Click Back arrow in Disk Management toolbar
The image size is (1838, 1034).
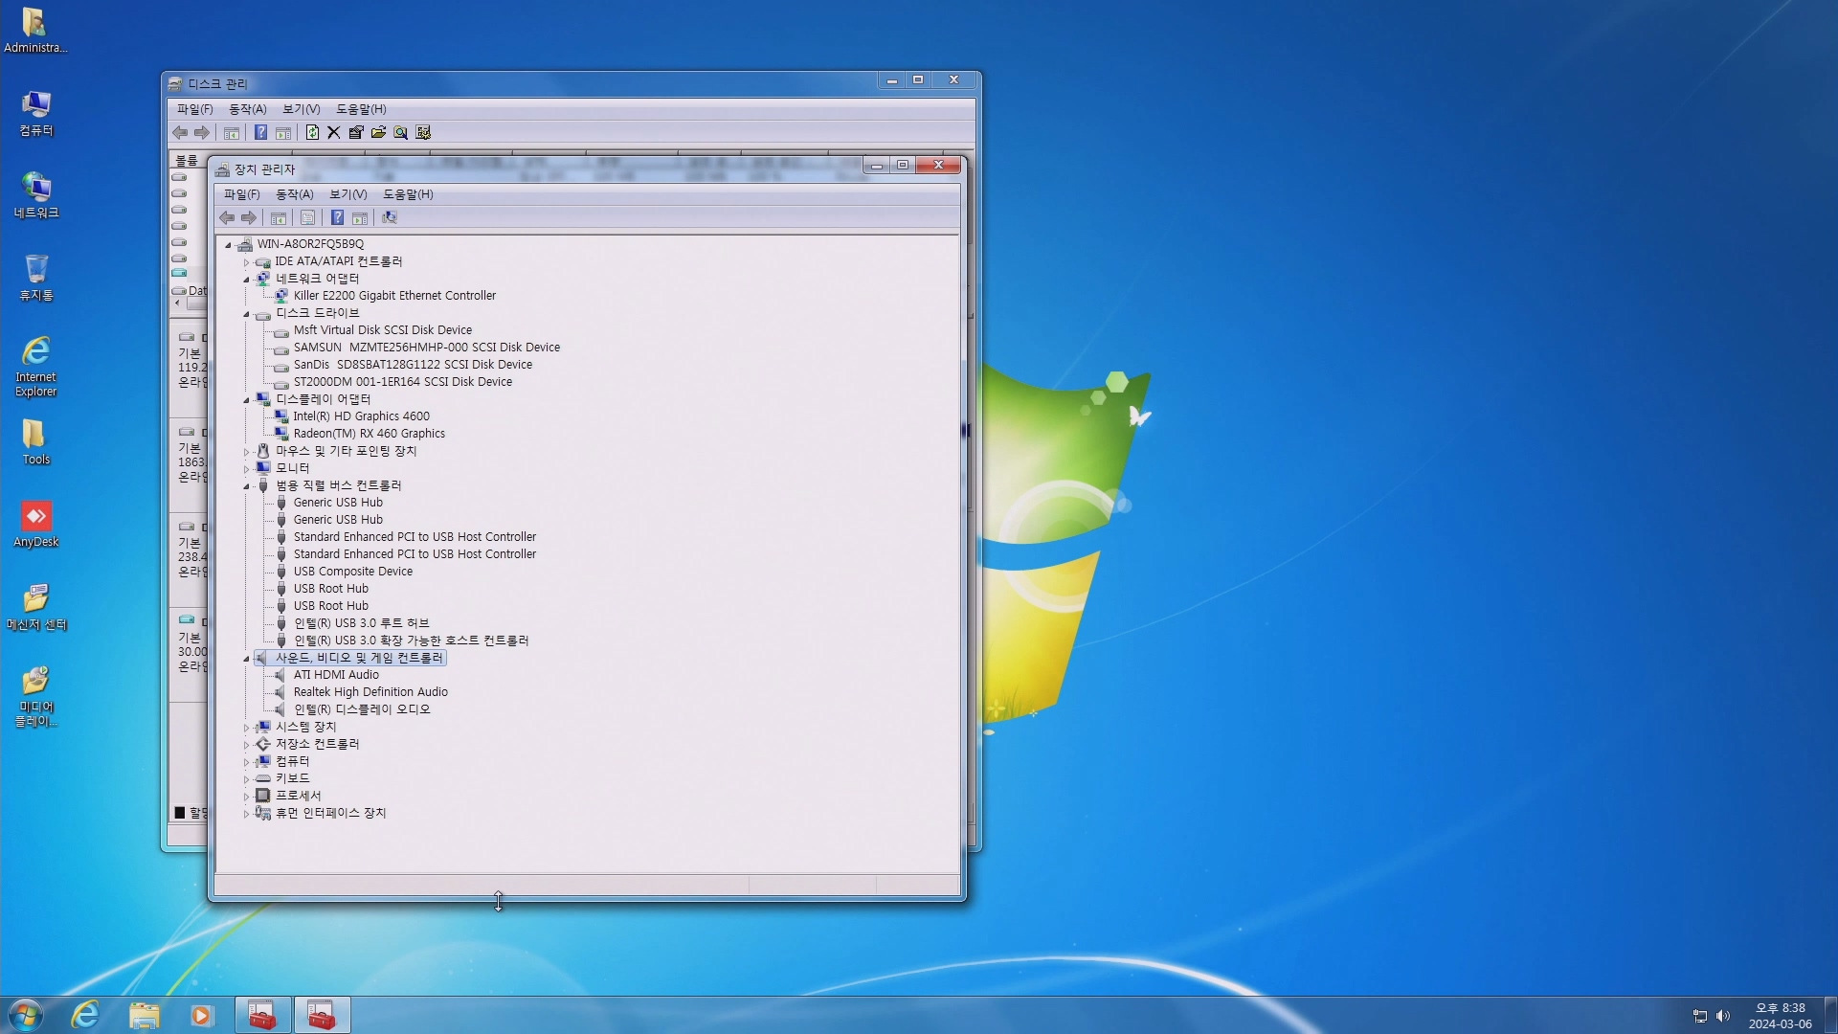(x=180, y=133)
